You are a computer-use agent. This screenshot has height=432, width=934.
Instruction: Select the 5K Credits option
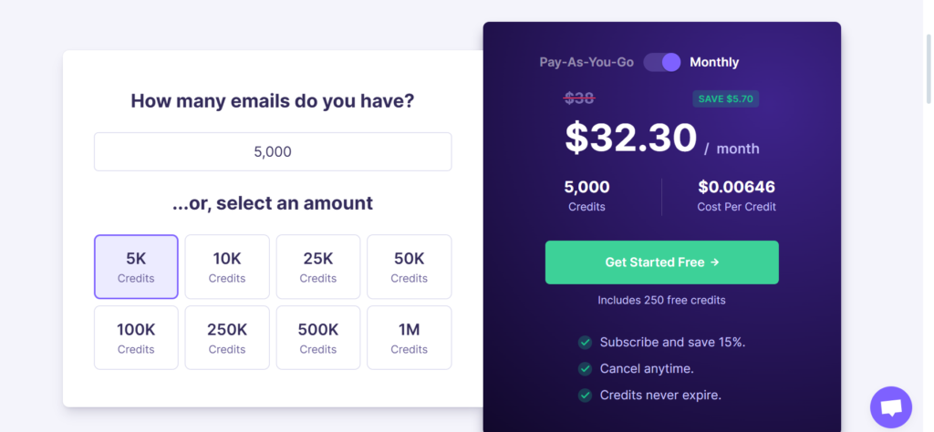point(136,266)
